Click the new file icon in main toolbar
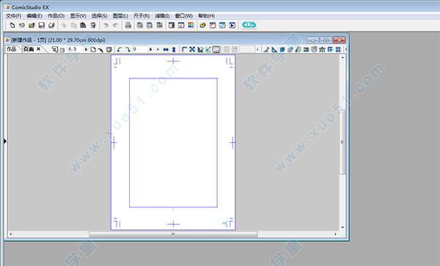440x266 pixels. pyautogui.click(x=12, y=25)
